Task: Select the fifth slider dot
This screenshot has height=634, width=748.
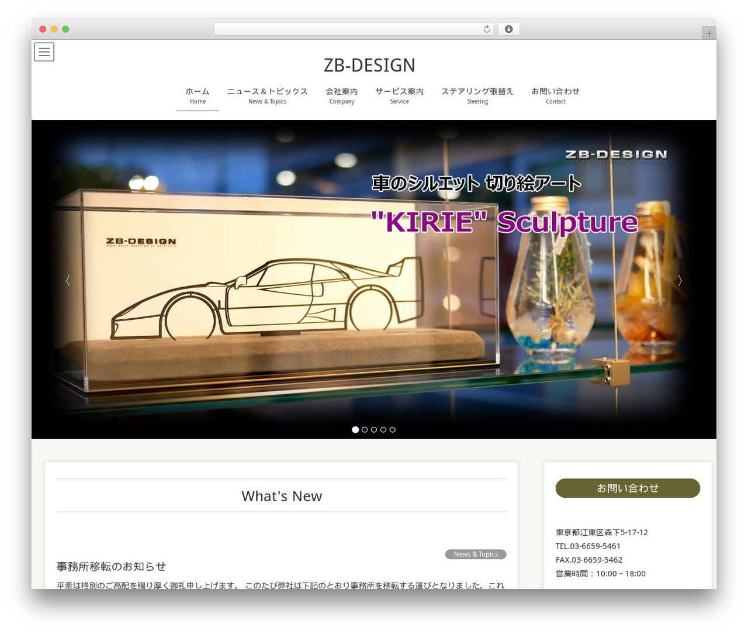Action: (393, 429)
